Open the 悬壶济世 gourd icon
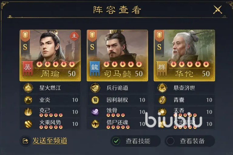 coord(162,88)
